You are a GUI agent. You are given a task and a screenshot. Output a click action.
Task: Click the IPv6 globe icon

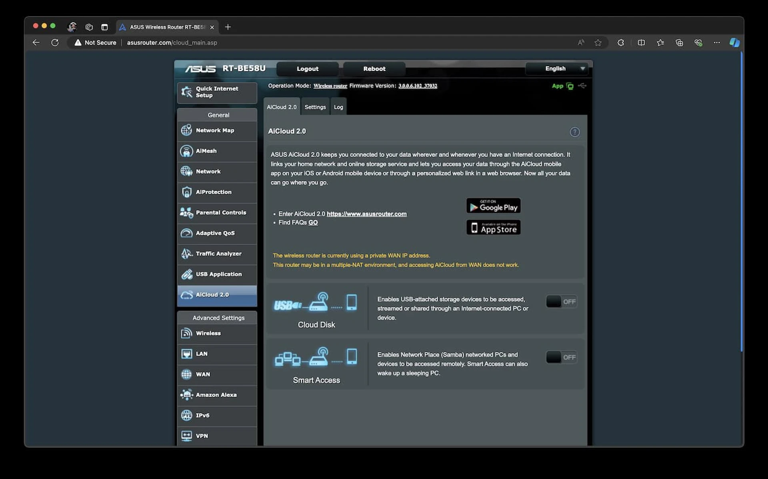pyautogui.click(x=186, y=415)
